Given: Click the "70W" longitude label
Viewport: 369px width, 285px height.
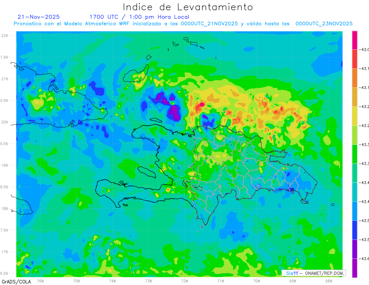Looking at the screenshot, I should [257, 281].
